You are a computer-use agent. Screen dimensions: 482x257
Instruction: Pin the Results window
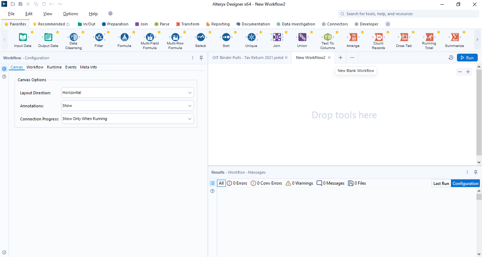(476, 172)
